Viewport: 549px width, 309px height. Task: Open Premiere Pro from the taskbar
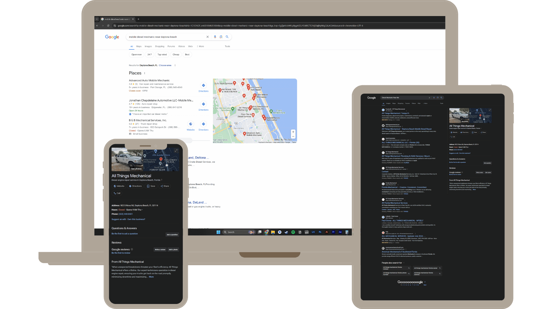tap(333, 232)
